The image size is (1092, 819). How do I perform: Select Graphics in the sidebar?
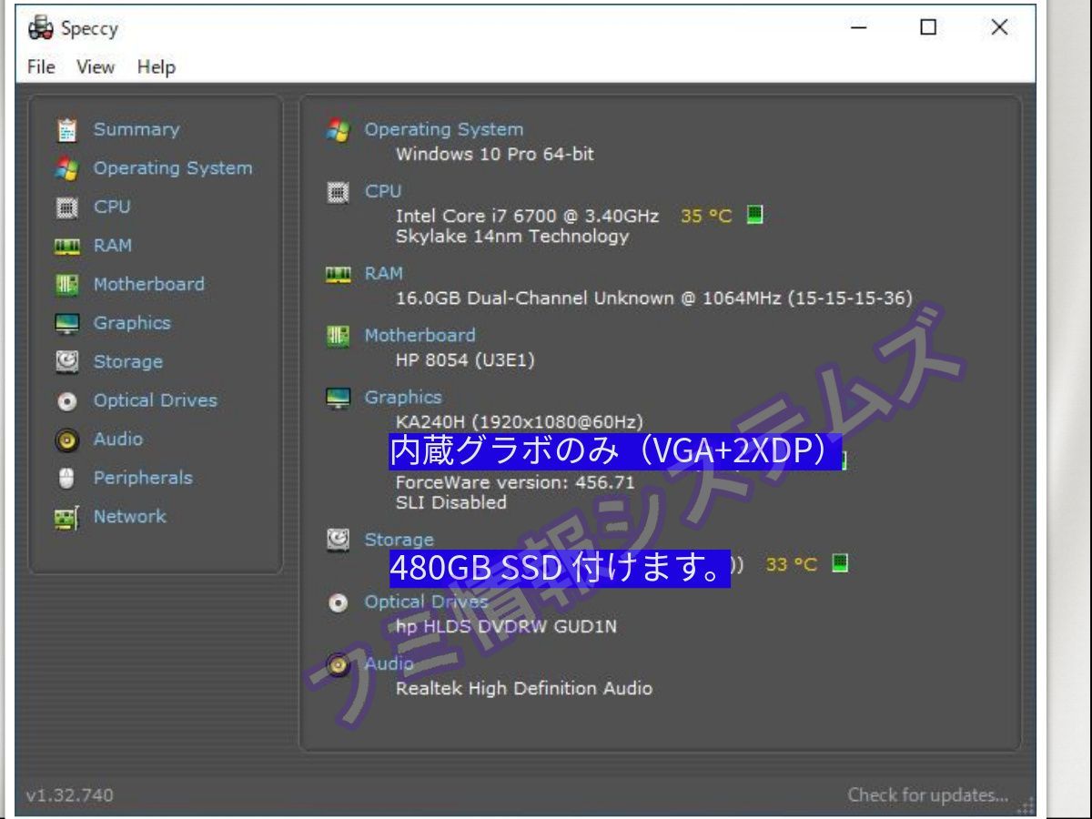click(x=132, y=322)
